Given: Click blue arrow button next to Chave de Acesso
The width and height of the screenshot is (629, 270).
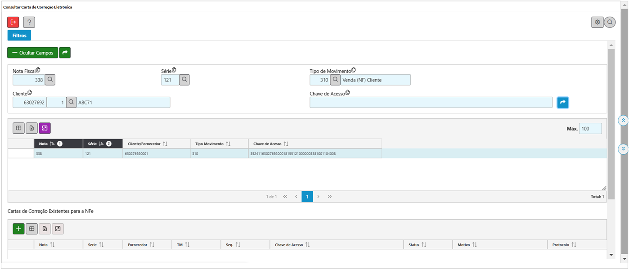Looking at the screenshot, I should click(562, 103).
